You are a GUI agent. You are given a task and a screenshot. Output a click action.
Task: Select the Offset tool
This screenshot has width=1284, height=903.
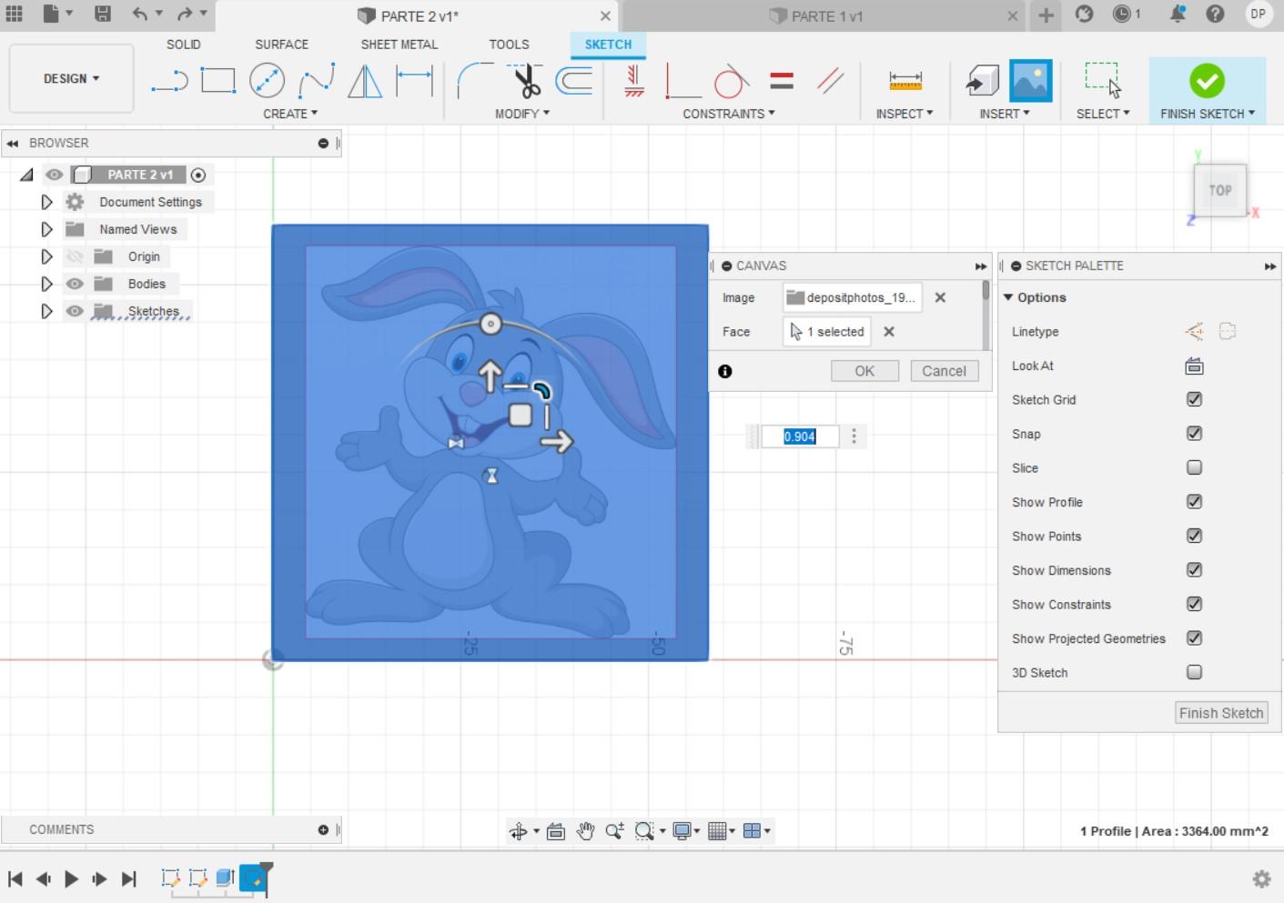pyautogui.click(x=574, y=81)
